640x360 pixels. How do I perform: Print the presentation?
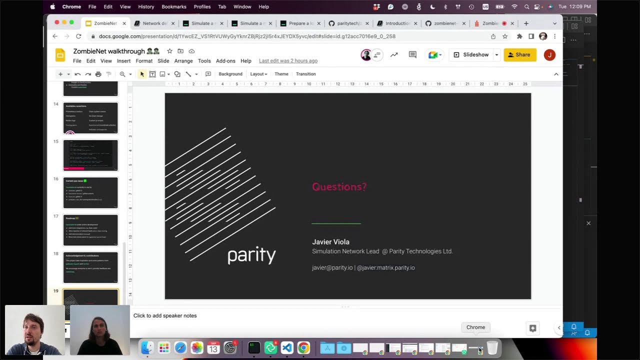pos(98,74)
